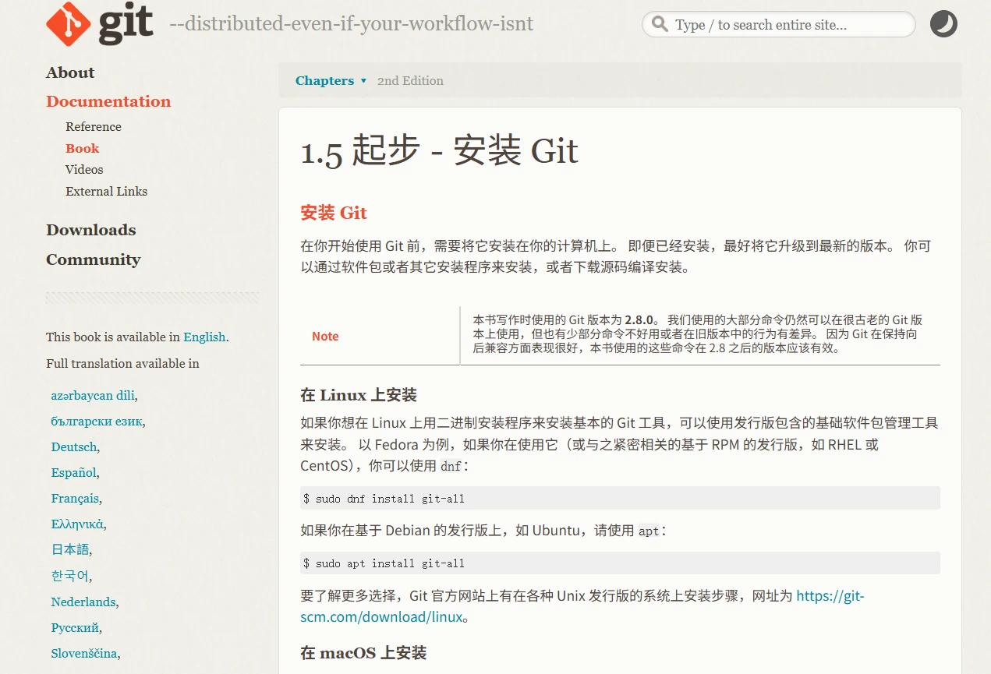Choose Русский translation

pos(75,627)
